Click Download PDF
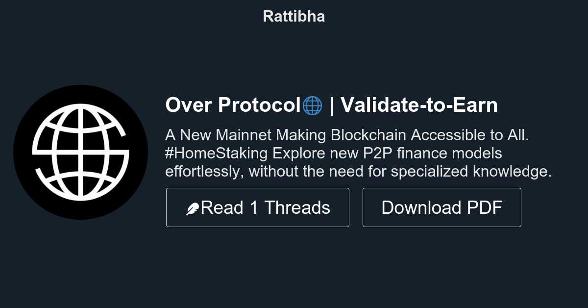Image resolution: width=588 pixels, height=308 pixels. [441, 207]
